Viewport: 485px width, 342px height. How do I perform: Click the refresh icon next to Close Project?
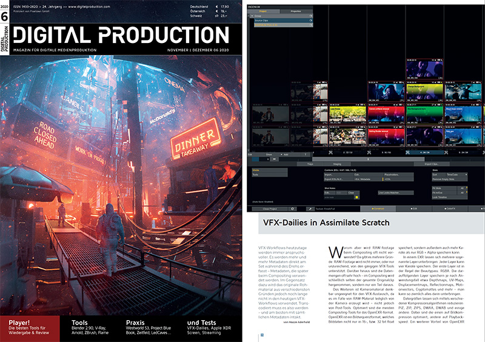point(293,209)
